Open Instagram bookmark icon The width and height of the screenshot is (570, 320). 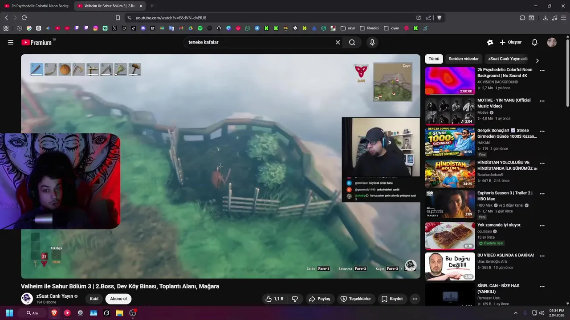[95, 28]
